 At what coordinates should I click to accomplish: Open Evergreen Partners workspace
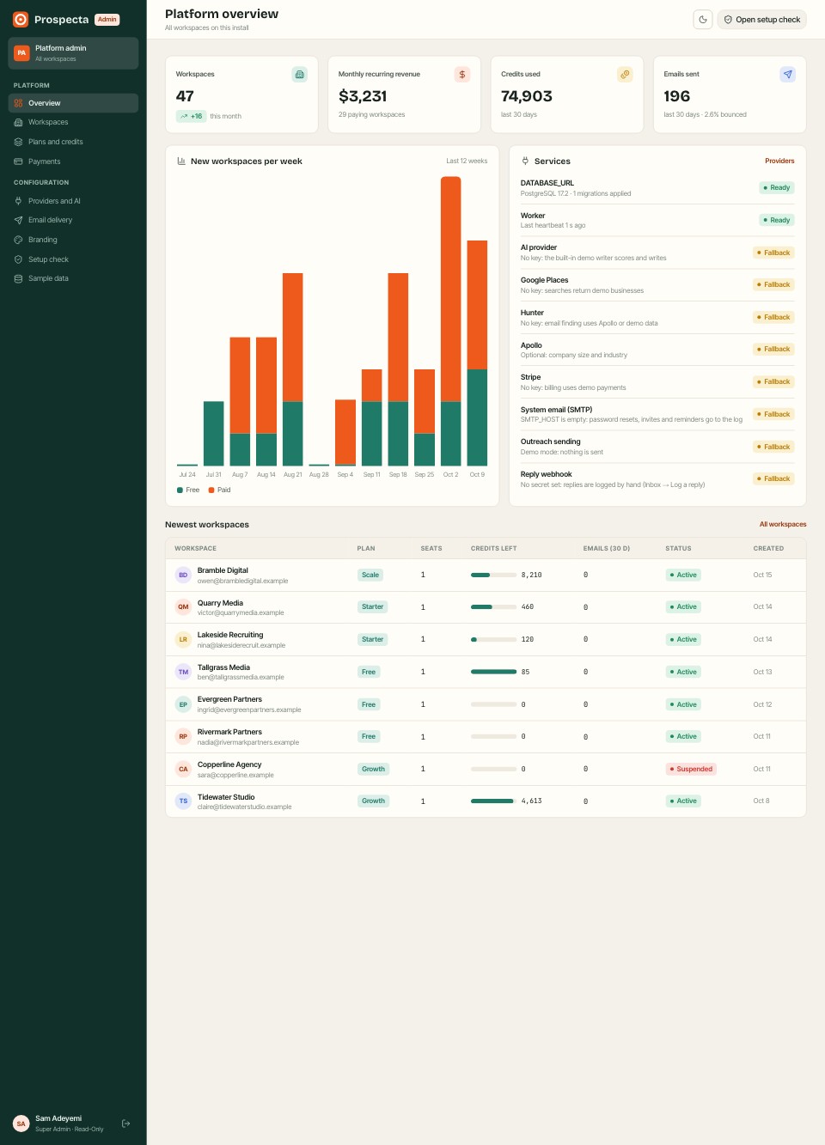(486, 704)
